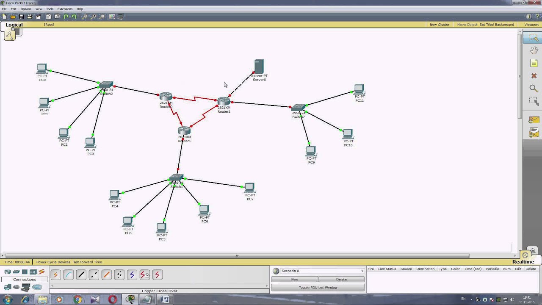The height and width of the screenshot is (305, 542).
Task: Open the File menu
Action: click(x=4, y=9)
